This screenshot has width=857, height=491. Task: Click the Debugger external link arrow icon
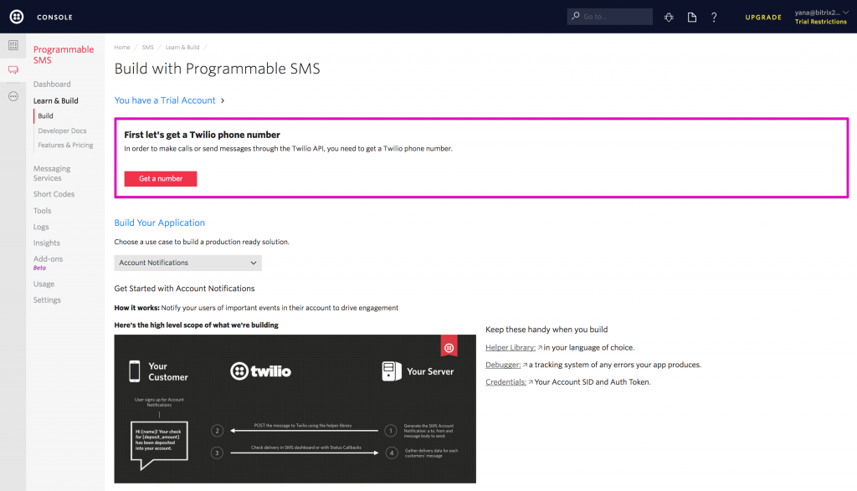[x=526, y=365]
